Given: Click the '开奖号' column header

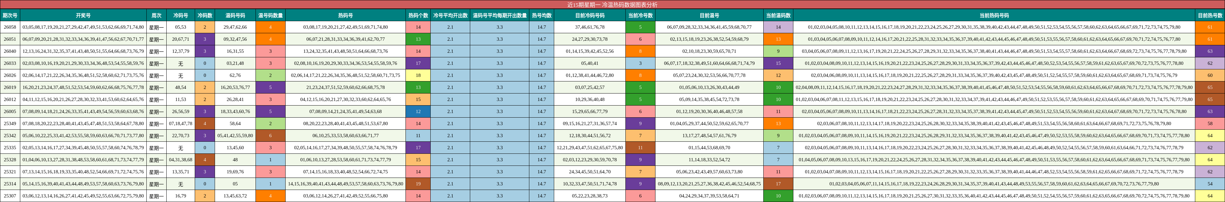Looking at the screenshot, I should coord(83,15).
